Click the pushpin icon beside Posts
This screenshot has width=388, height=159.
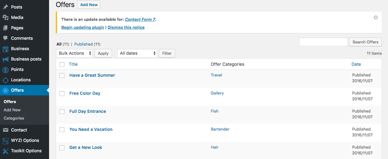[6, 7]
